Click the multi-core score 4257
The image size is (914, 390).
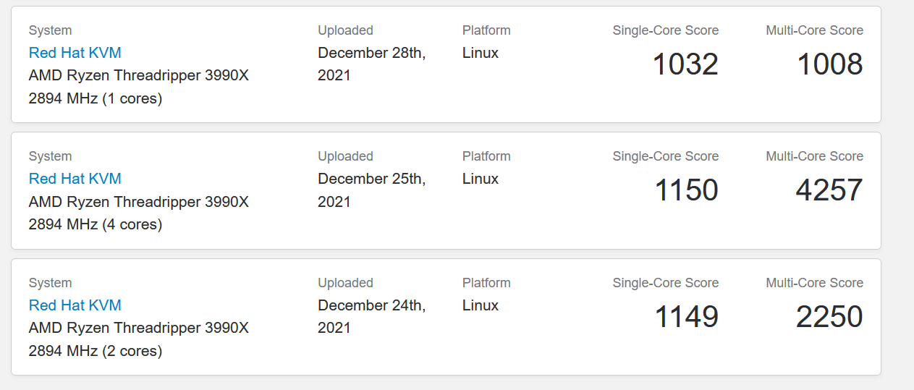click(x=829, y=190)
